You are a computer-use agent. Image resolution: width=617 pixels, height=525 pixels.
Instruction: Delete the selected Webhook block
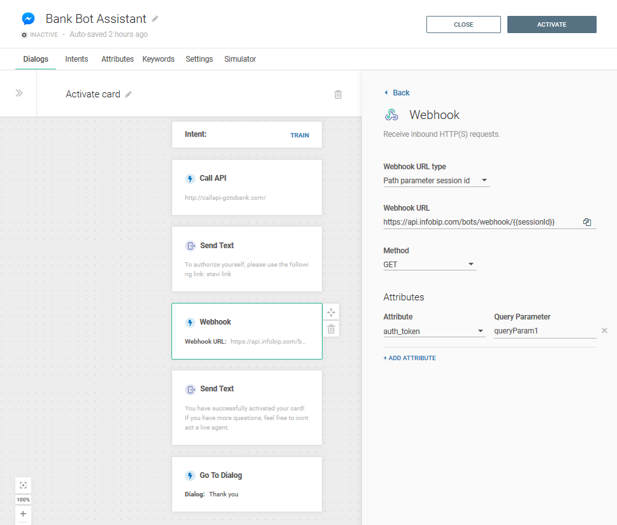coord(331,329)
